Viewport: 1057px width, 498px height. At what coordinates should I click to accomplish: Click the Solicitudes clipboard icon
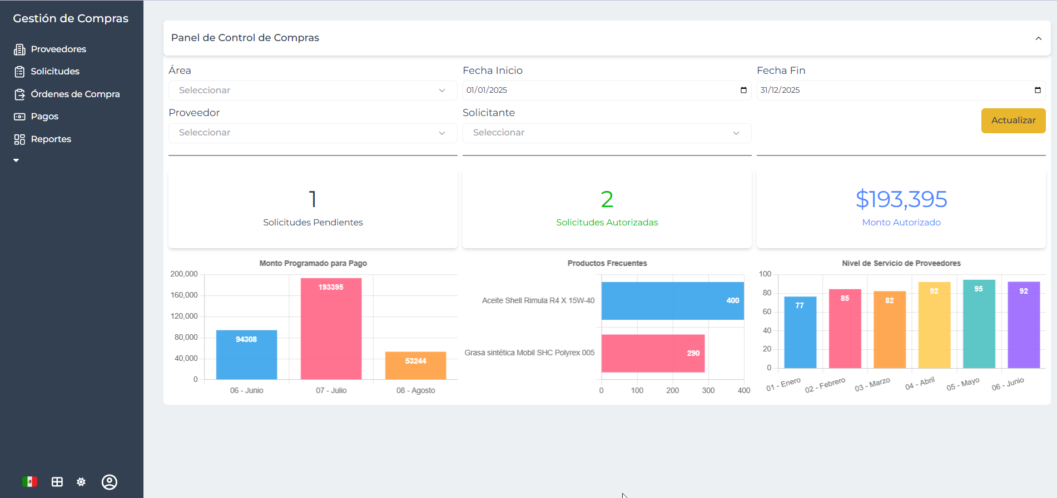tap(19, 72)
